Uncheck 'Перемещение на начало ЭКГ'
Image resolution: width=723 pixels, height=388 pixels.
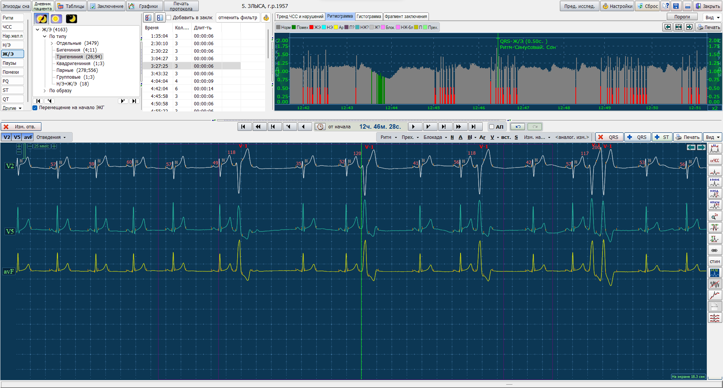point(35,108)
